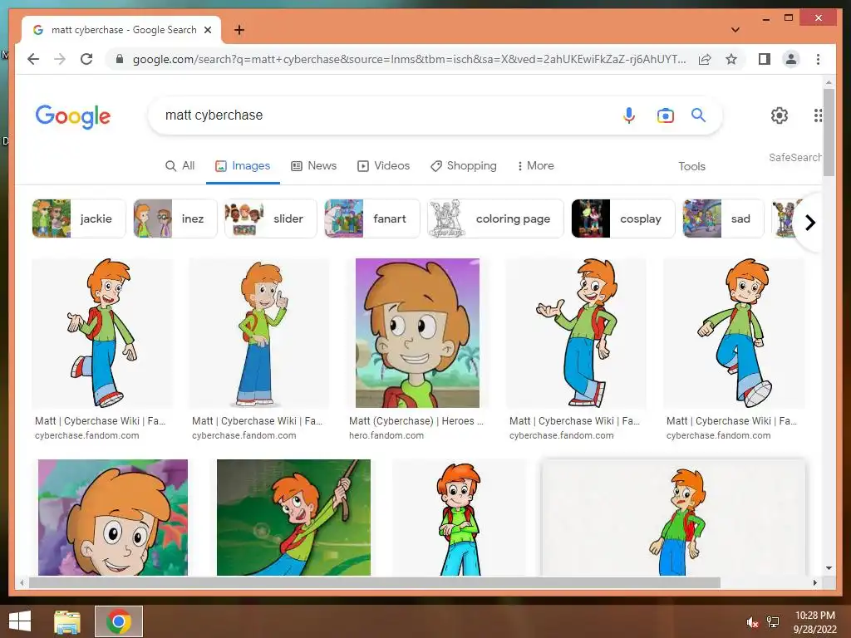Open Matt swinging on vine image

(x=293, y=518)
